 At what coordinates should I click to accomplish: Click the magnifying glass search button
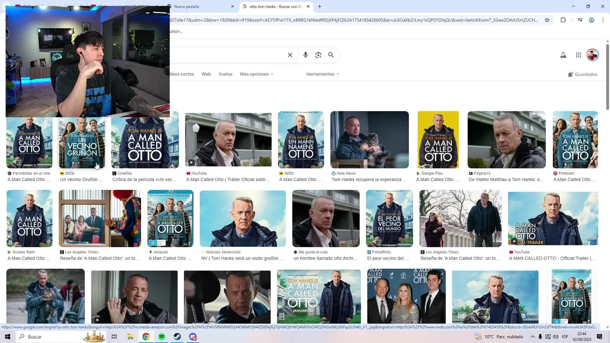[x=331, y=55]
